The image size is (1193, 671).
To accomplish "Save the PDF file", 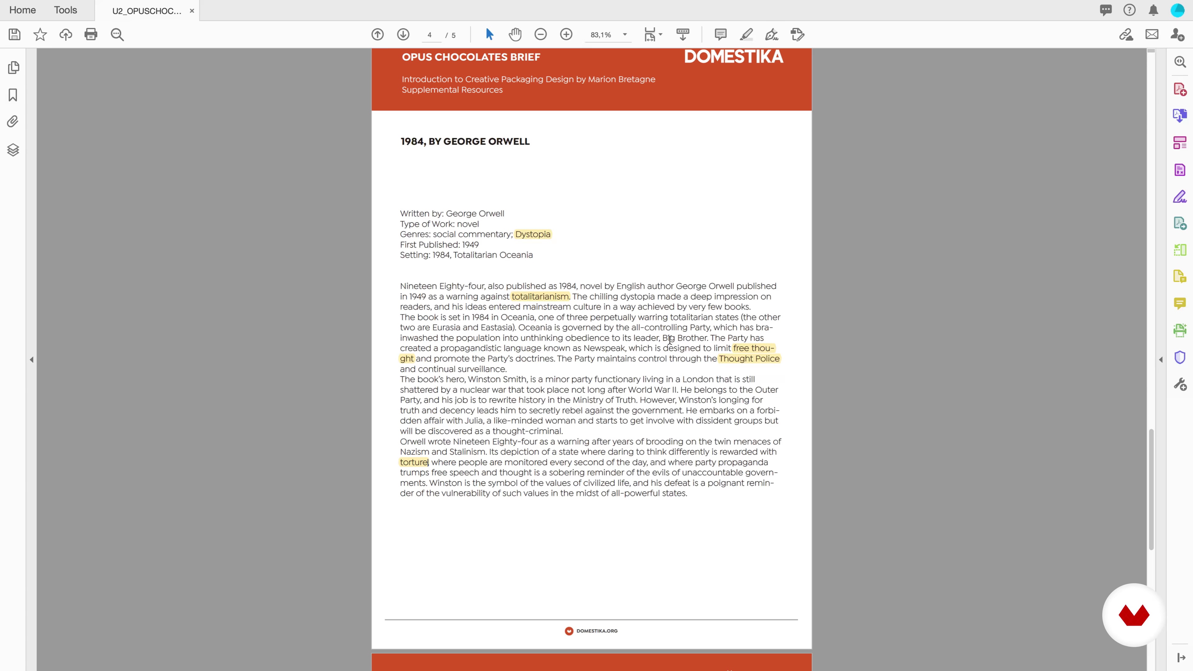I will (14, 34).
